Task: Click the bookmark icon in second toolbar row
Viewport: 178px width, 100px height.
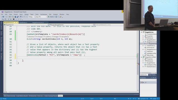Action: pyautogui.click(x=14, y=19)
